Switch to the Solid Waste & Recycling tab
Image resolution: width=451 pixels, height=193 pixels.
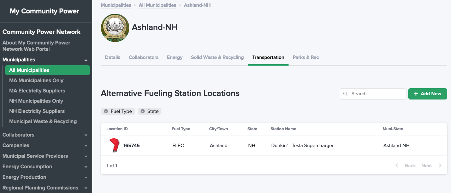click(x=217, y=58)
